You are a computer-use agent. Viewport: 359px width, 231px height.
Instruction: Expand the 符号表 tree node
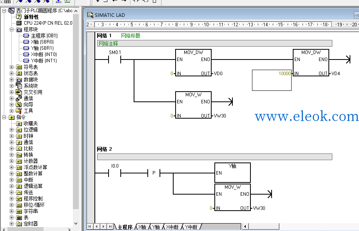11,67
